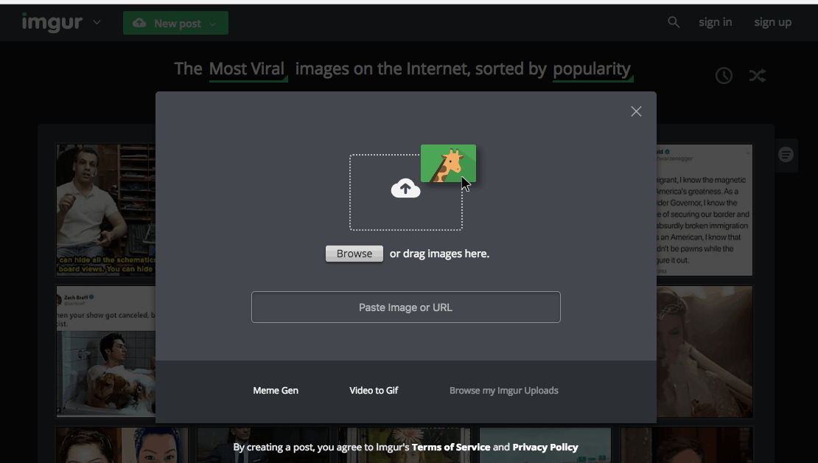The image size is (818, 463).
Task: Click the giraffe image icon
Action: (x=448, y=164)
